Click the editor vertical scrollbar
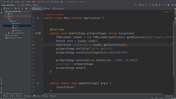The image size is (176, 99). 173,49
